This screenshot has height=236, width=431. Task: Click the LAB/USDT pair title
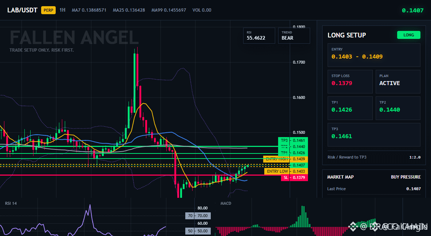[x=22, y=10]
